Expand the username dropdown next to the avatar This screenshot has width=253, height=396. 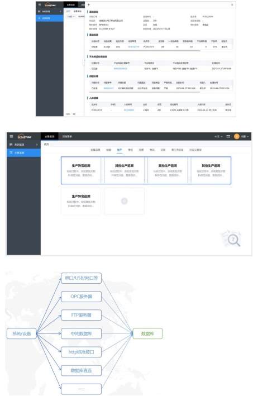[245, 136]
